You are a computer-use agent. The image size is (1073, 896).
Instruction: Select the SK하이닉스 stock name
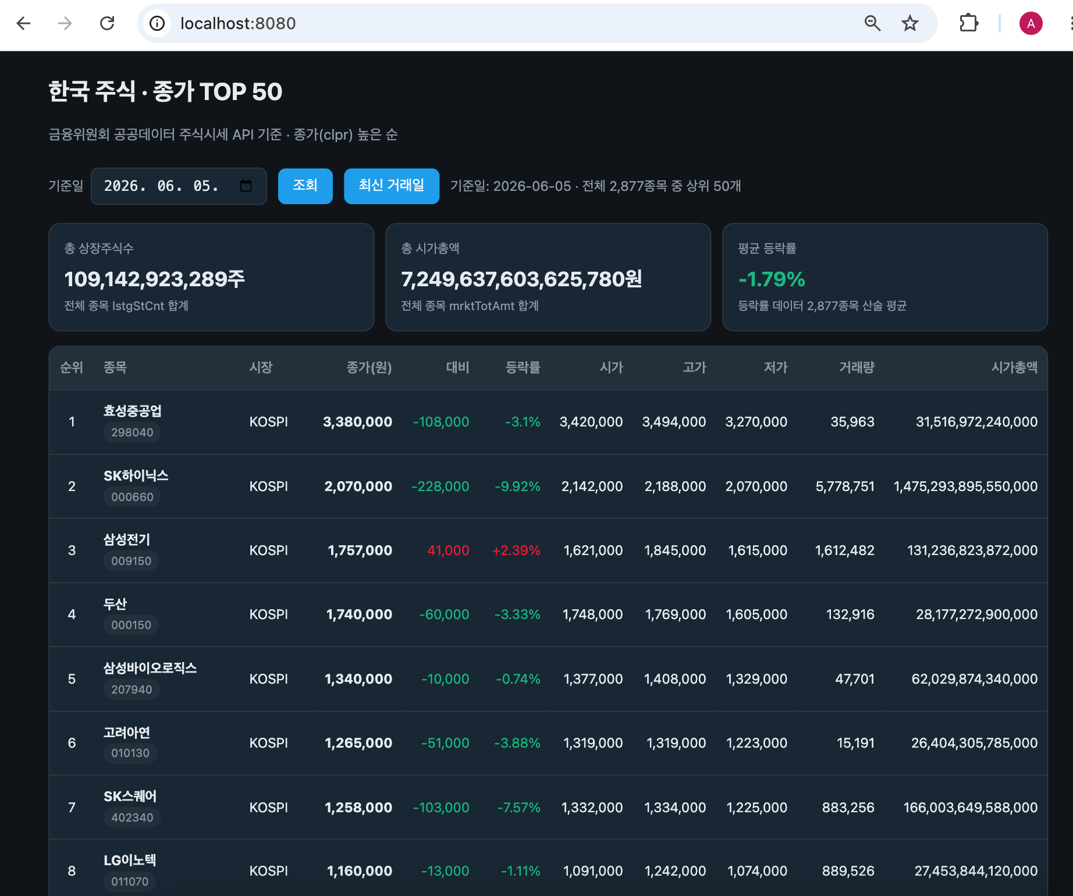pyautogui.click(x=136, y=475)
